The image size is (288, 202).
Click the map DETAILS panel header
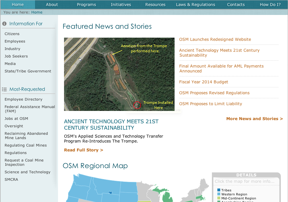(246, 175)
